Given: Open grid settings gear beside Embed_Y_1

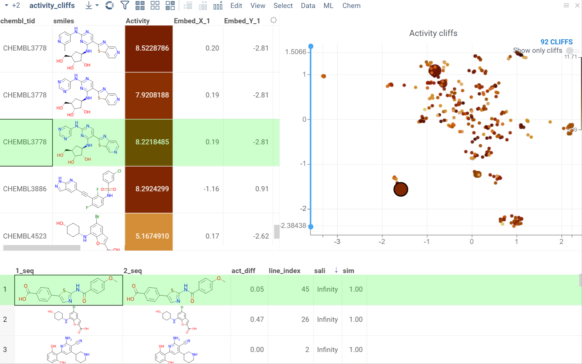Looking at the screenshot, I should 273,20.
